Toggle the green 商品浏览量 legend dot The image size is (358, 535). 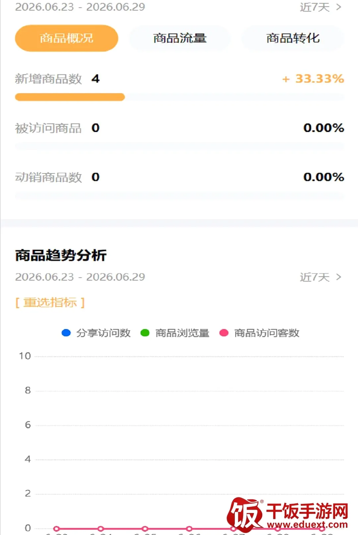145,333
